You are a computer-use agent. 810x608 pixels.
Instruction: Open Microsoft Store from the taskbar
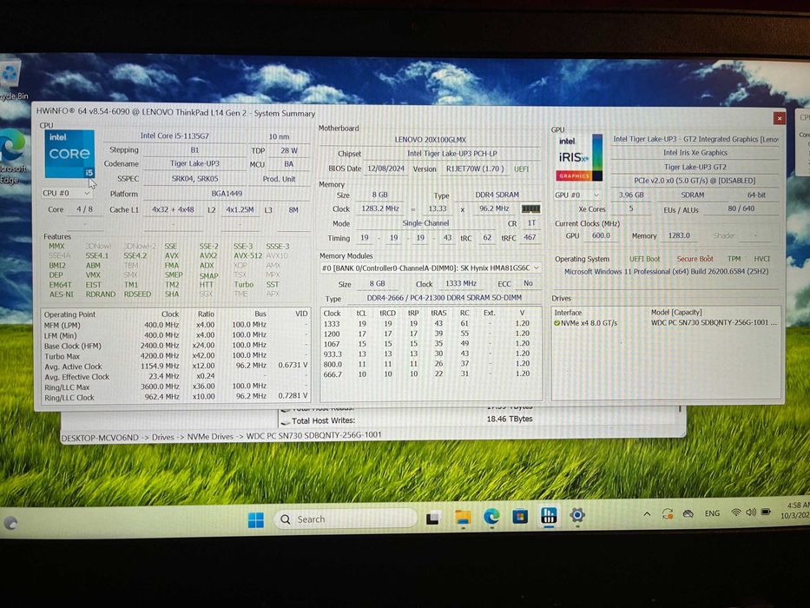point(520,516)
